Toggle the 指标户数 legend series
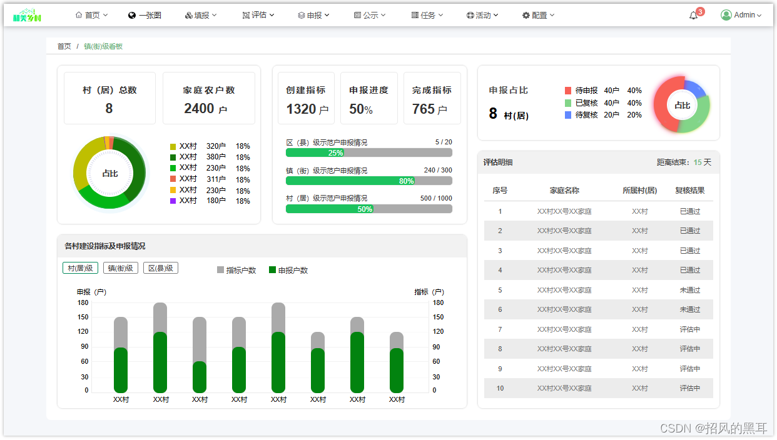The height and width of the screenshot is (440, 777). coord(236,270)
